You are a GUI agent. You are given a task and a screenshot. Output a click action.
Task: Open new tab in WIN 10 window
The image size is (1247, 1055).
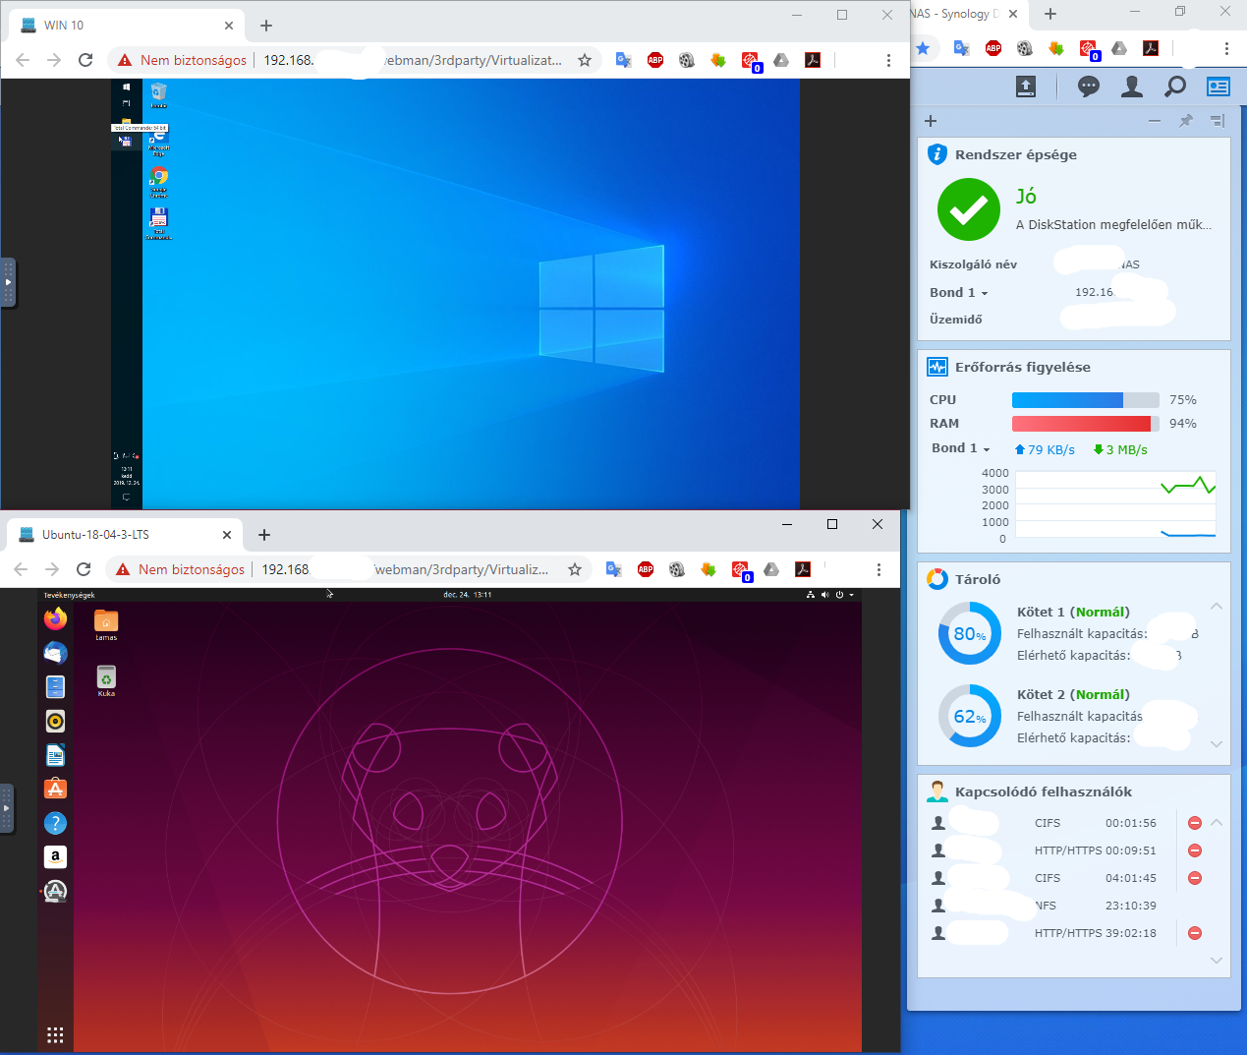(266, 26)
